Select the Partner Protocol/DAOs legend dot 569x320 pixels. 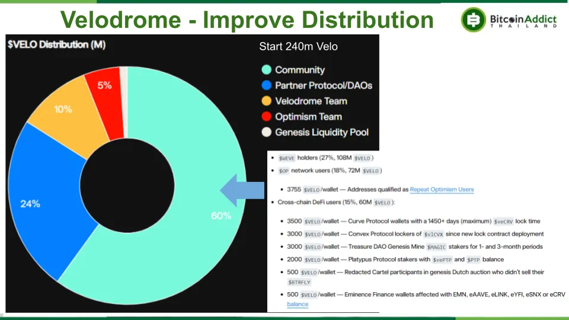click(x=266, y=85)
